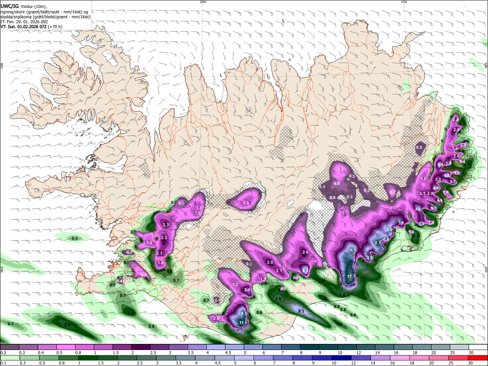
Task: Click the lower legend swatch between 0.1 and 0.3
Action: 10,358
